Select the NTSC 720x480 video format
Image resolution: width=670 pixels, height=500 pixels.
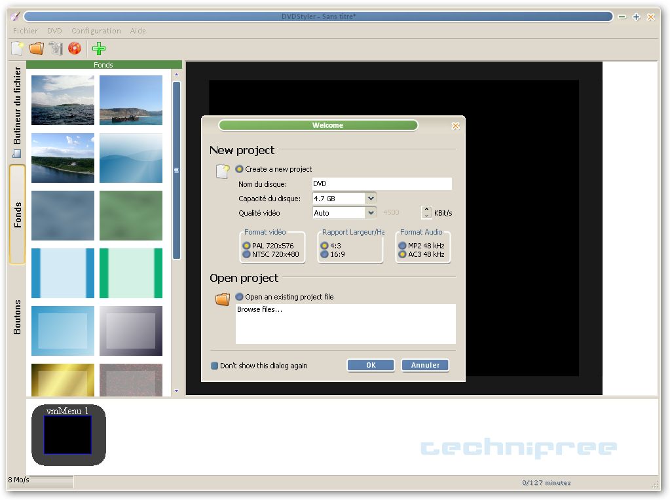246,254
